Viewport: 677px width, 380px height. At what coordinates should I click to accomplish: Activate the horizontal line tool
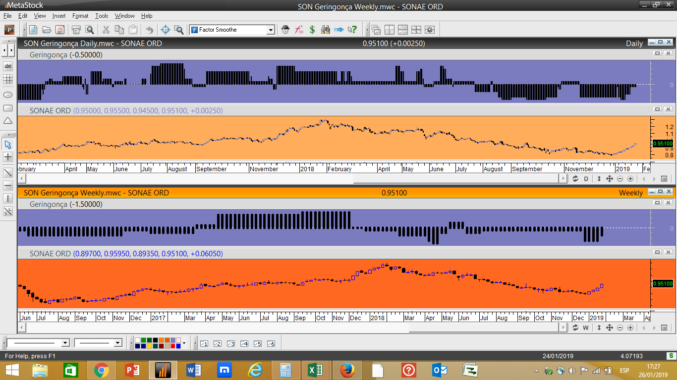click(8, 186)
